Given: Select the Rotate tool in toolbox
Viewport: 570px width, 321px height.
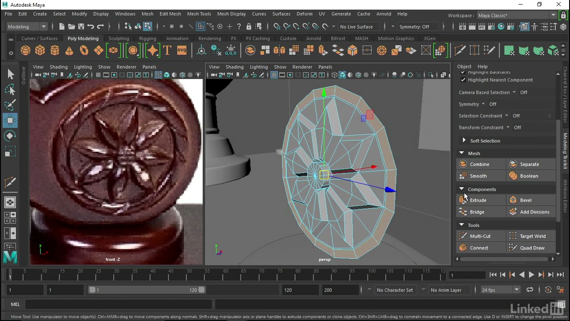Looking at the screenshot, I should (11, 136).
